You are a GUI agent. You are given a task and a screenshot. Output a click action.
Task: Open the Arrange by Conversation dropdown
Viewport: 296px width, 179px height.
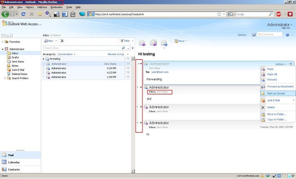[67, 54]
